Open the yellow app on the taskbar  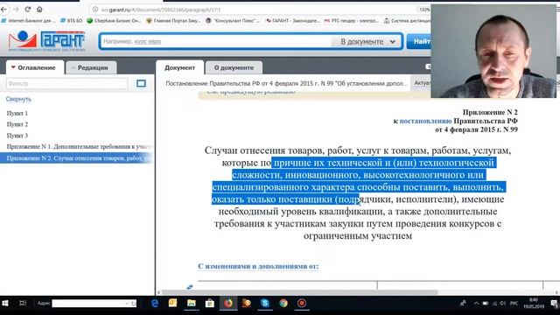pyautogui.click(x=173, y=304)
